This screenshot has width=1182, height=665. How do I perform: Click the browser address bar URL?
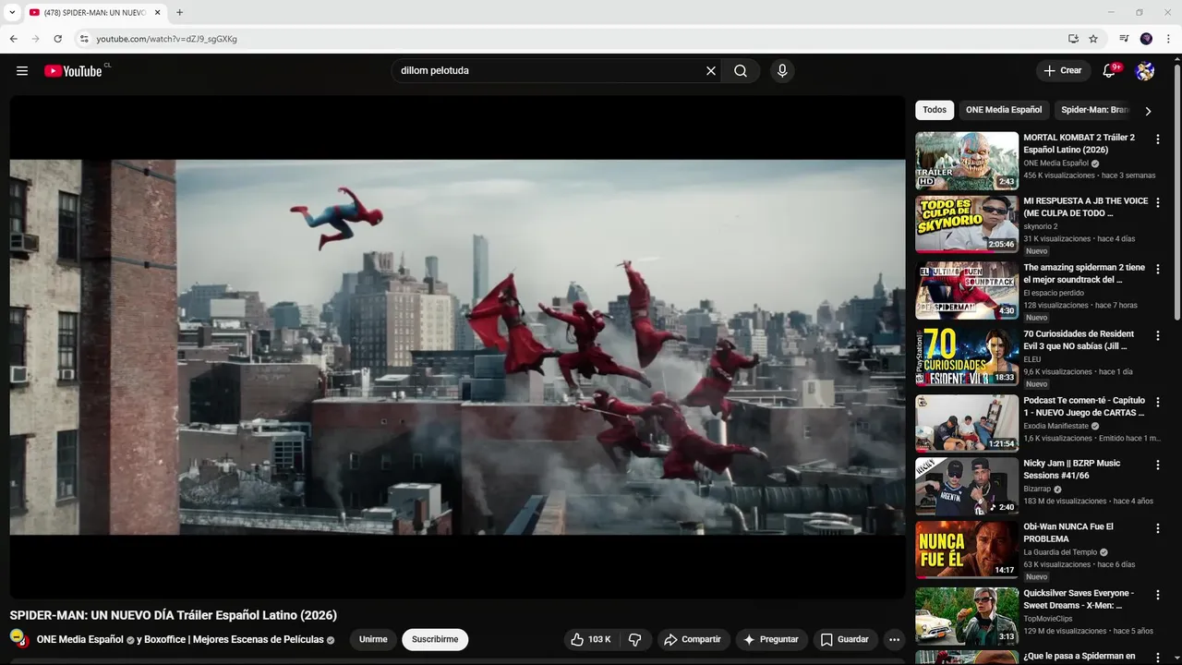coord(167,39)
